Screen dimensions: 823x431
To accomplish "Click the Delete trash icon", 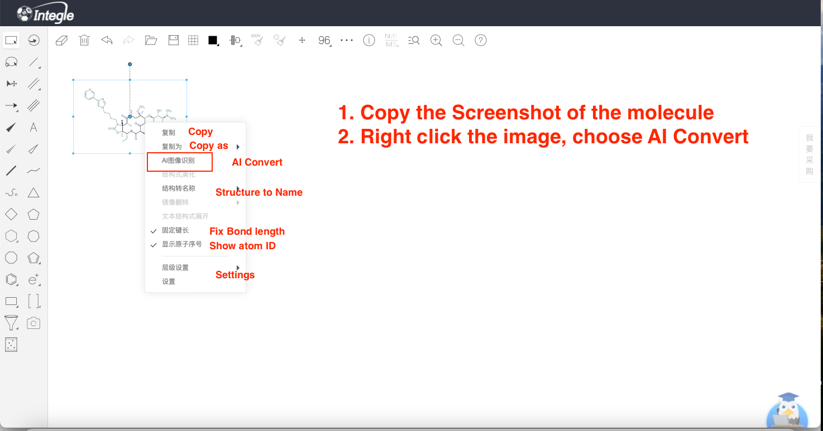I will coord(84,40).
